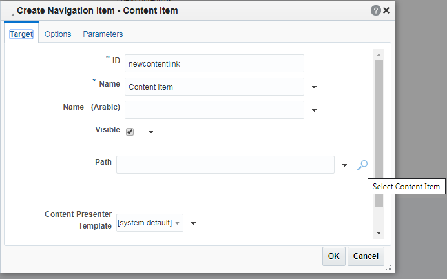Open the Content Presenter Template combo box
Screen dimensions: 447x279
(x=150, y=223)
